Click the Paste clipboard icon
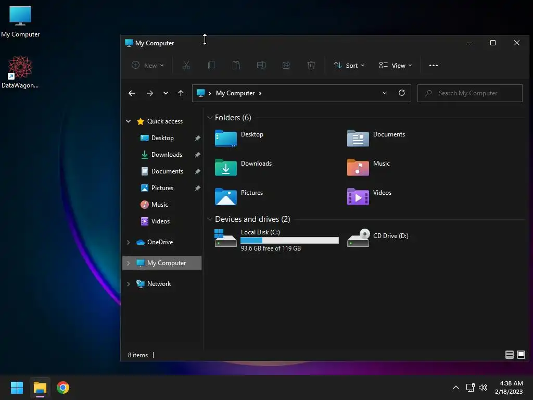The image size is (533, 400). click(236, 65)
